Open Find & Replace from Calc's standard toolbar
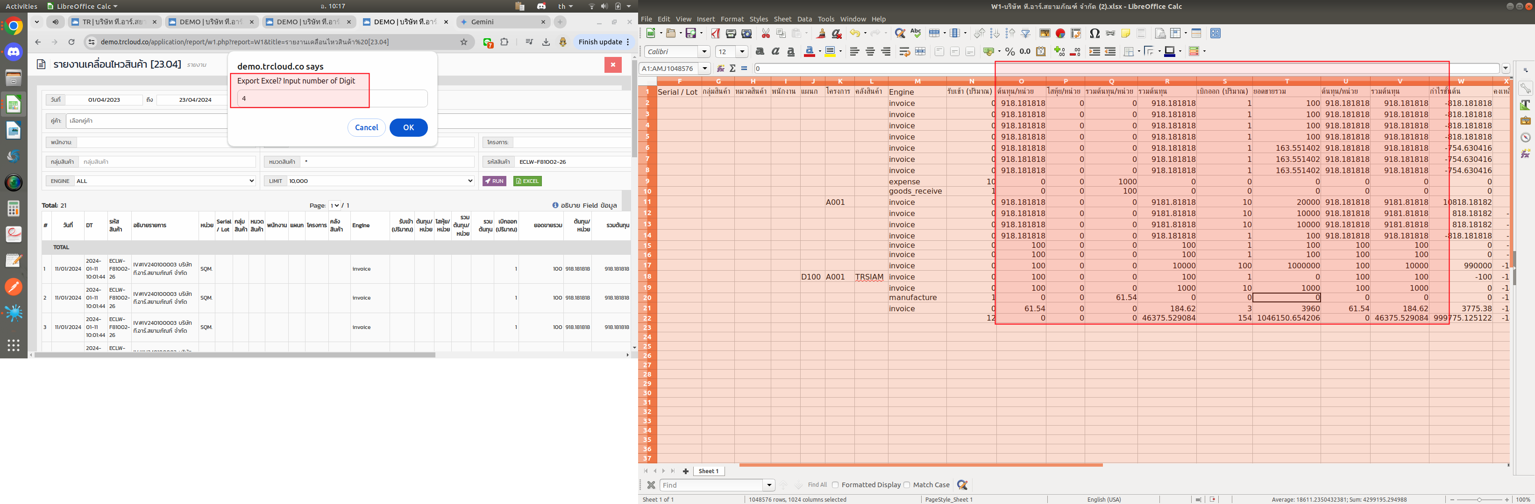The image size is (1535, 504). [x=900, y=33]
